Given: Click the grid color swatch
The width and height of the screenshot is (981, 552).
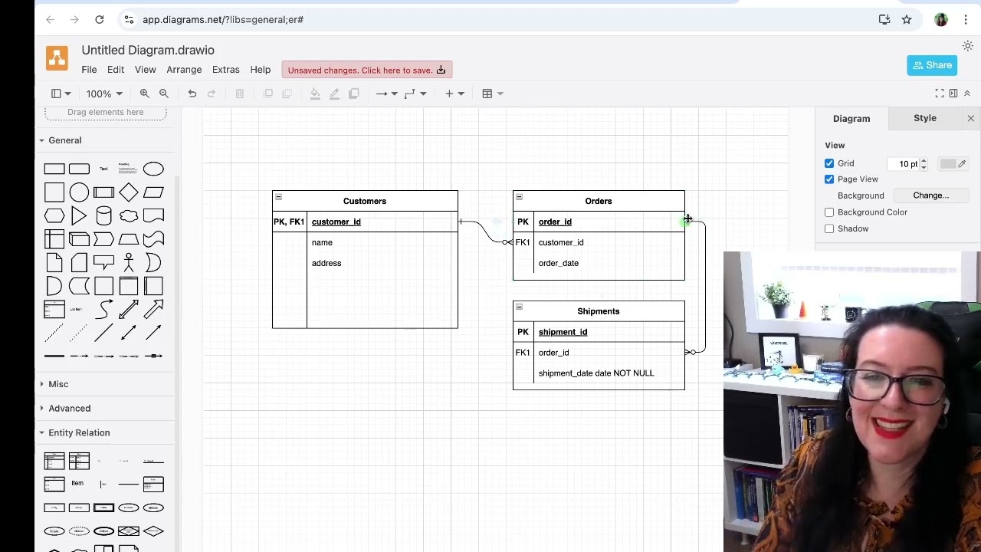Looking at the screenshot, I should [x=953, y=163].
